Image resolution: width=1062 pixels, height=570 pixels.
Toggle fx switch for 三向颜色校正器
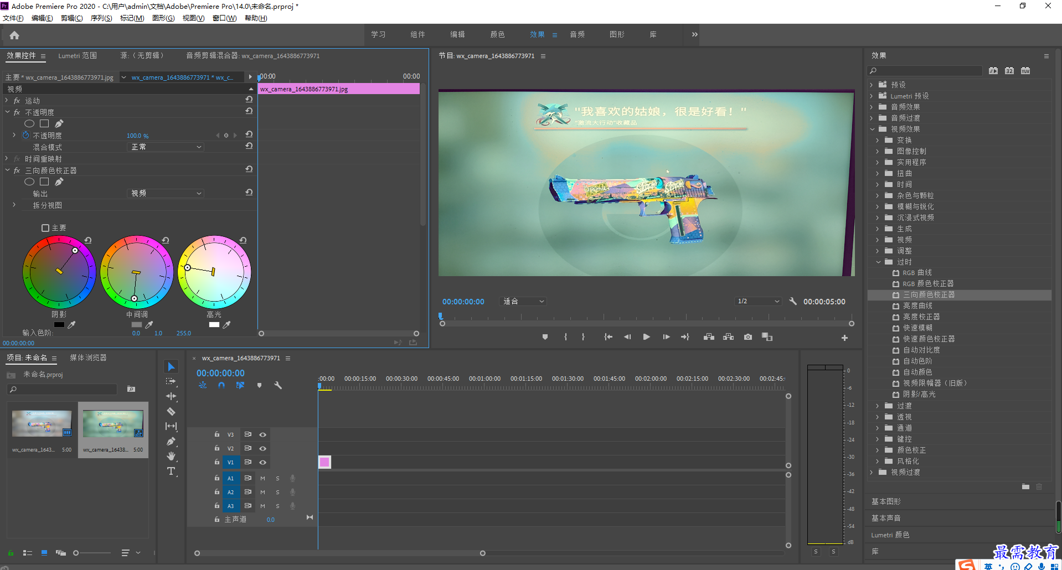point(17,170)
